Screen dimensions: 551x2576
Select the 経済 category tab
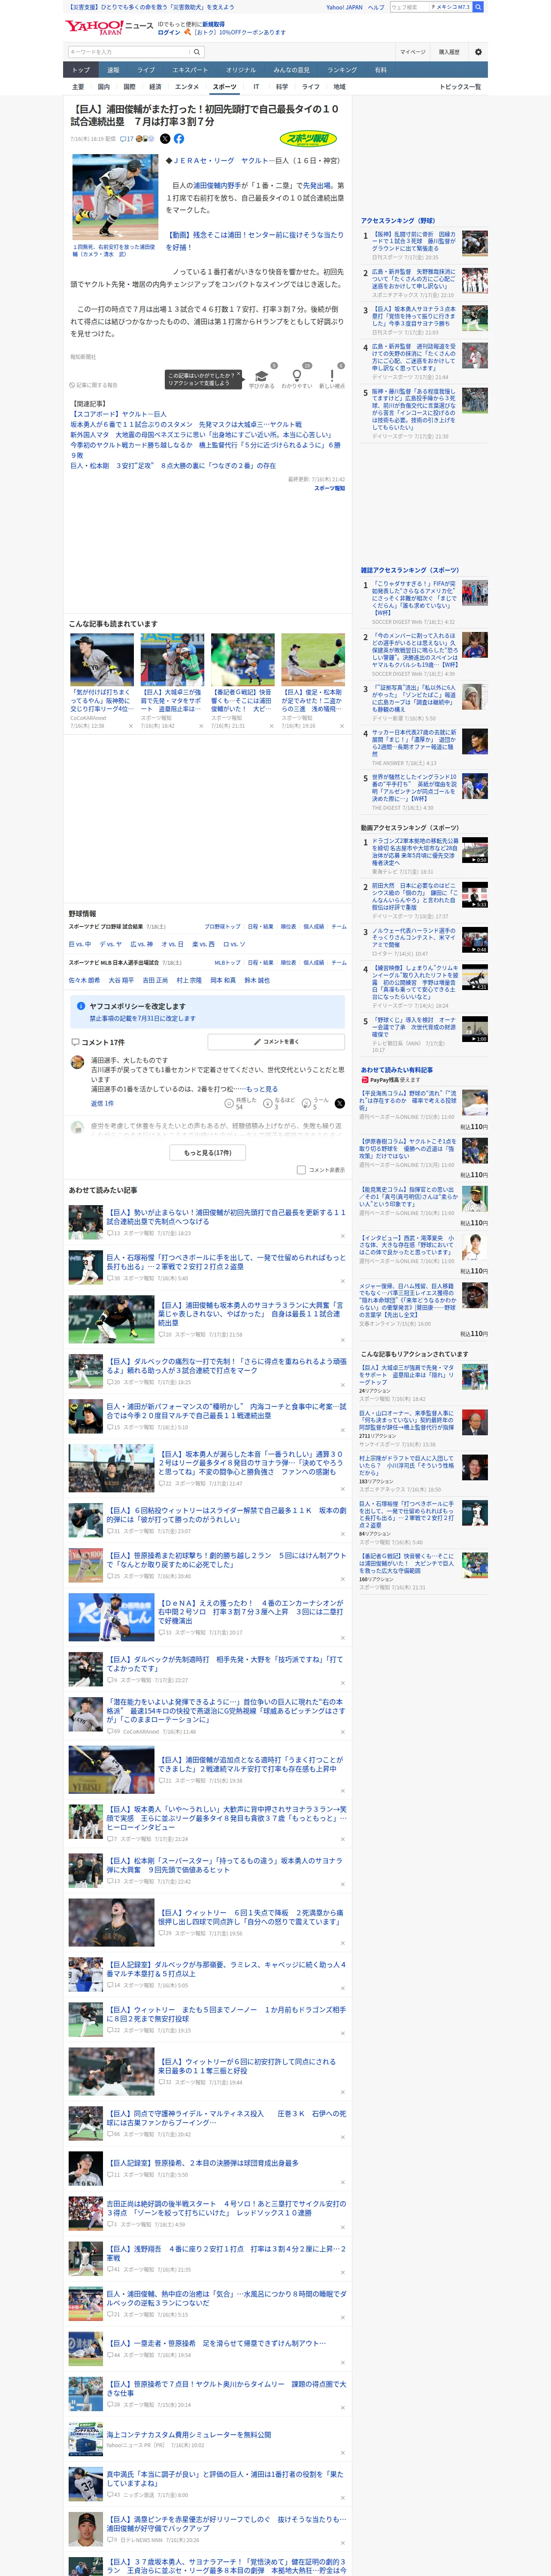(x=155, y=87)
